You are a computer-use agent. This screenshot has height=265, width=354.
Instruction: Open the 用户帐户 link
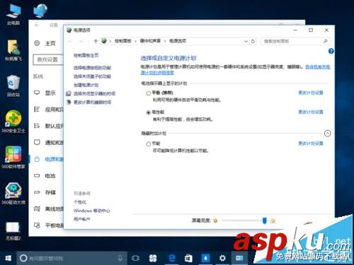tap(81, 219)
